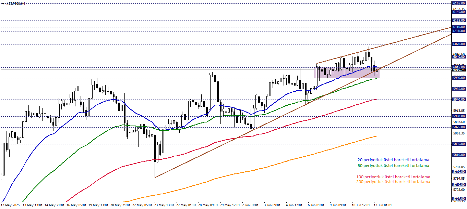Viewport: 467px width, 209px height.
Task: Click the 6 Jun 01:01 time label
Action: 317,205
